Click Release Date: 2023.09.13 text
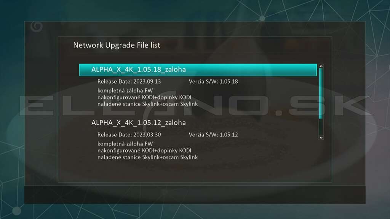 click(x=129, y=81)
